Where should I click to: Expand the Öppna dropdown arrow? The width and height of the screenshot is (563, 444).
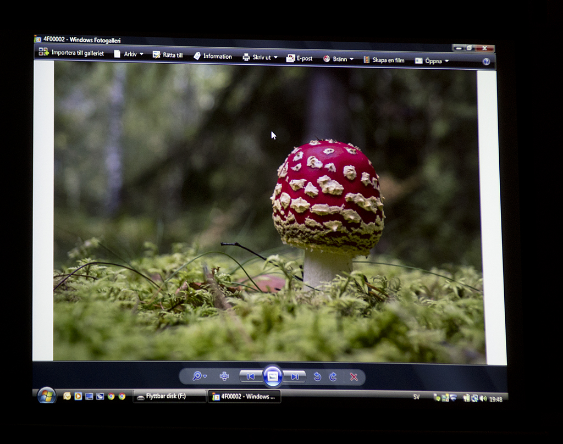coord(446,62)
